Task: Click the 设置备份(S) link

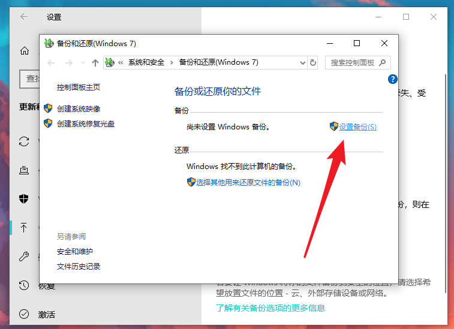Action: pyautogui.click(x=357, y=127)
